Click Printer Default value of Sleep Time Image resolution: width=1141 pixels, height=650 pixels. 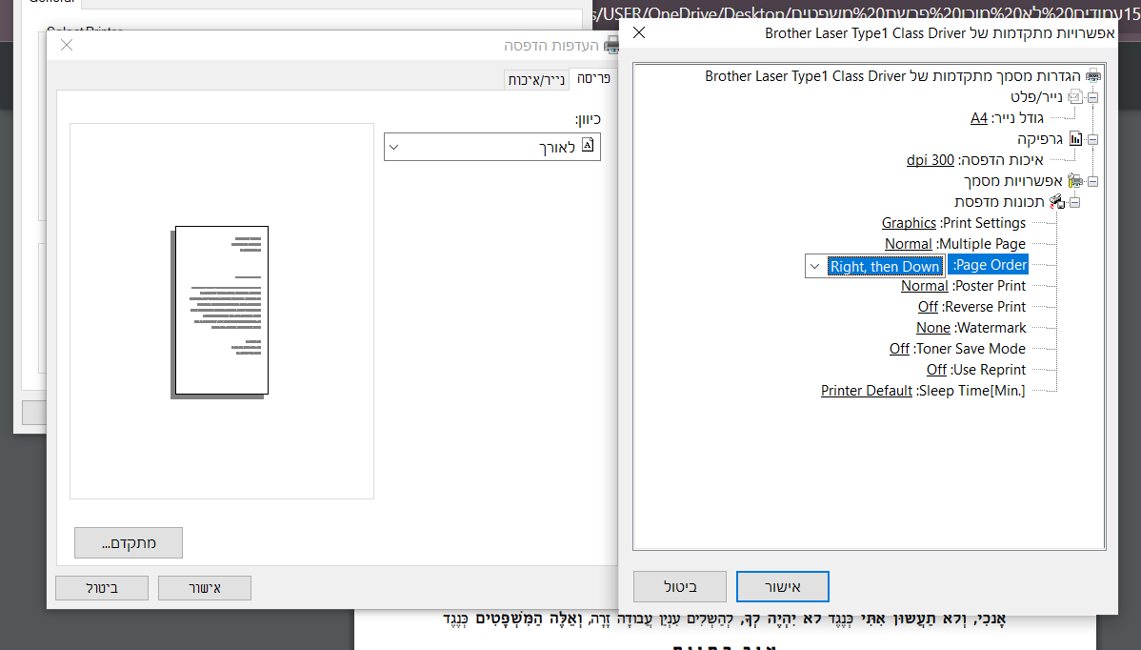click(867, 391)
